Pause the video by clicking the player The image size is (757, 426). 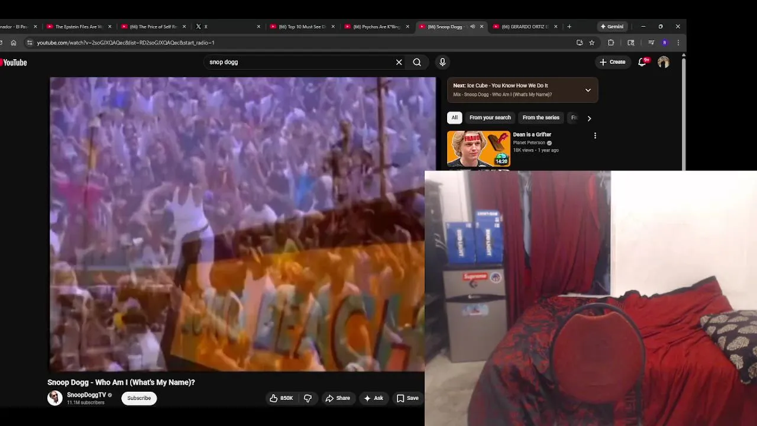[x=242, y=224]
